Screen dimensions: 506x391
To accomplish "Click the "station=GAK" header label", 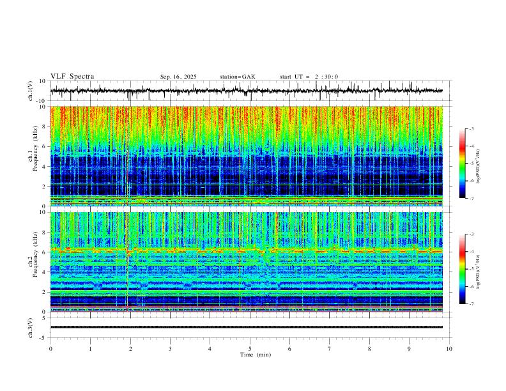I will click(x=237, y=77).
